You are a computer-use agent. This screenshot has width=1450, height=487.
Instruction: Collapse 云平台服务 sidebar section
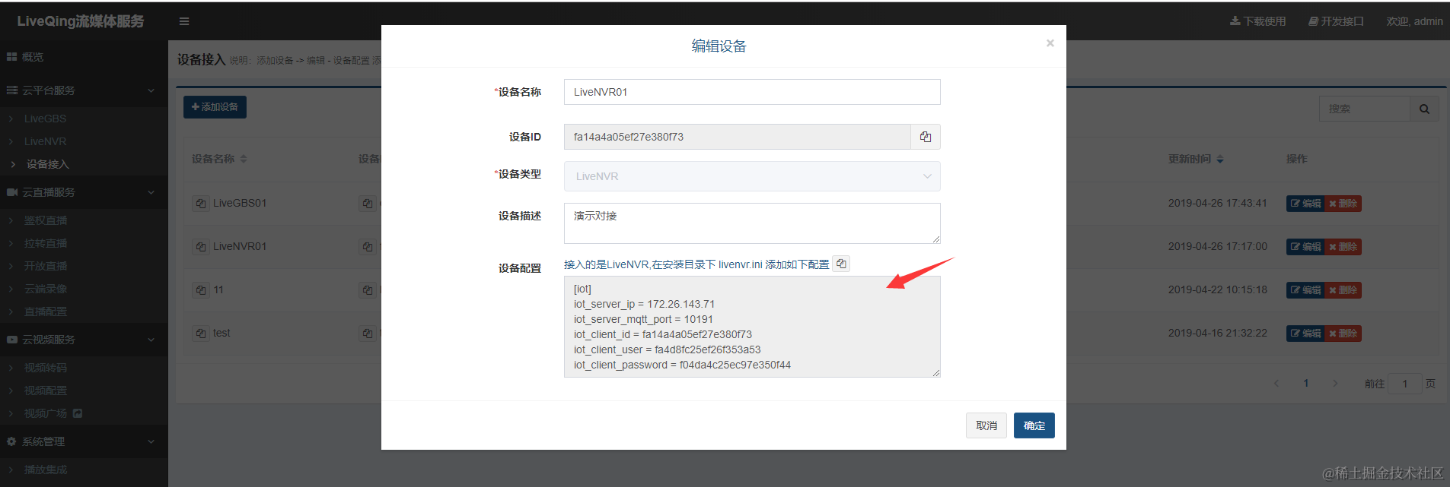point(84,90)
